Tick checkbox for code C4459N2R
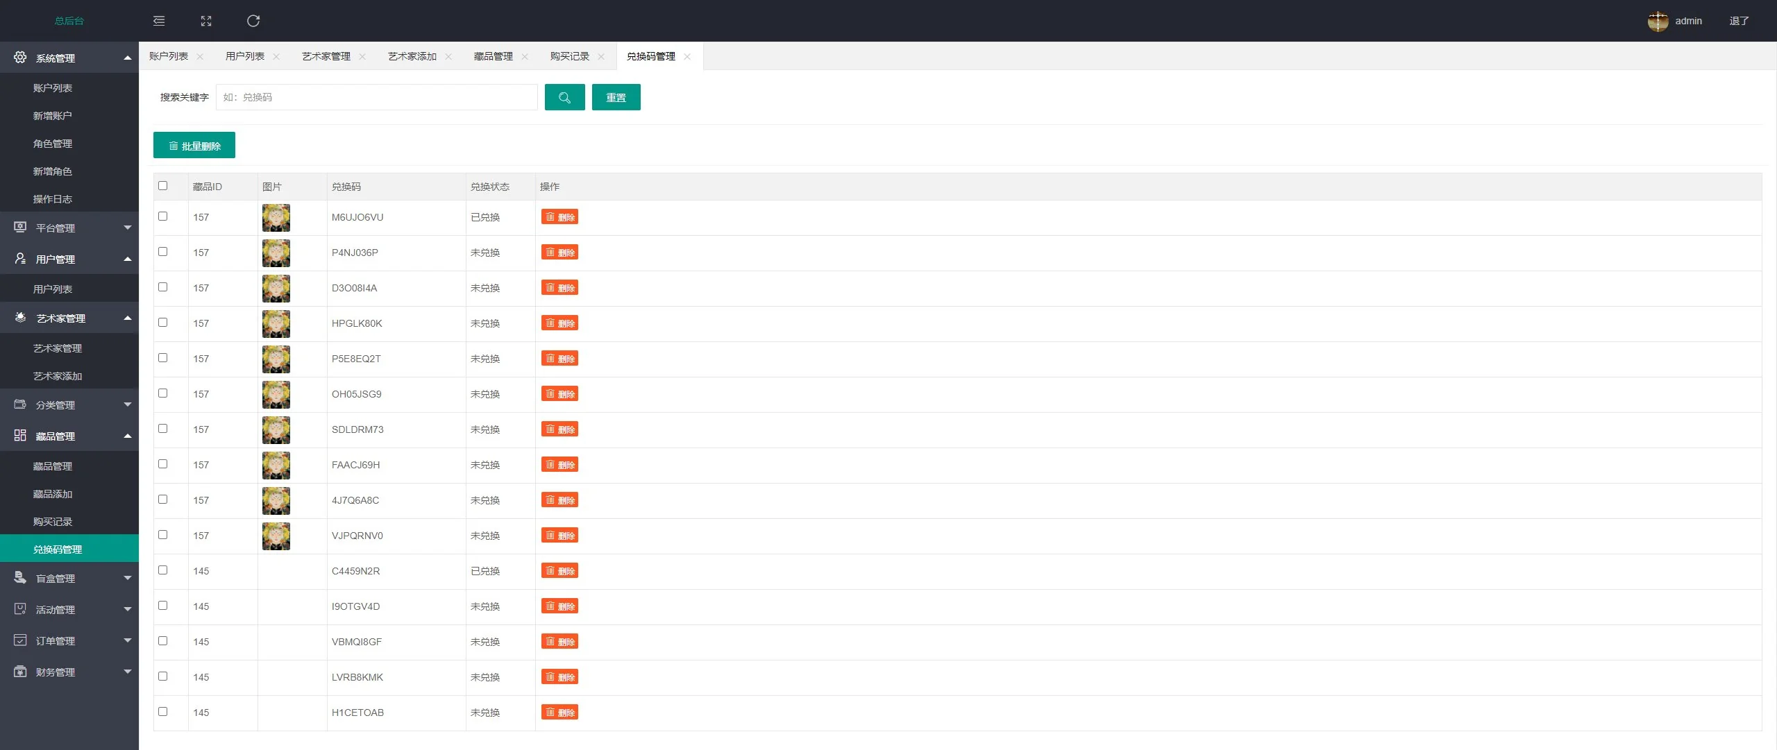Screen dimensions: 1777x750 [x=163, y=570]
